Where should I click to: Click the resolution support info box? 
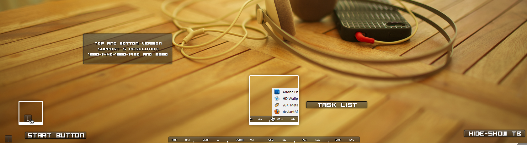tap(128, 49)
